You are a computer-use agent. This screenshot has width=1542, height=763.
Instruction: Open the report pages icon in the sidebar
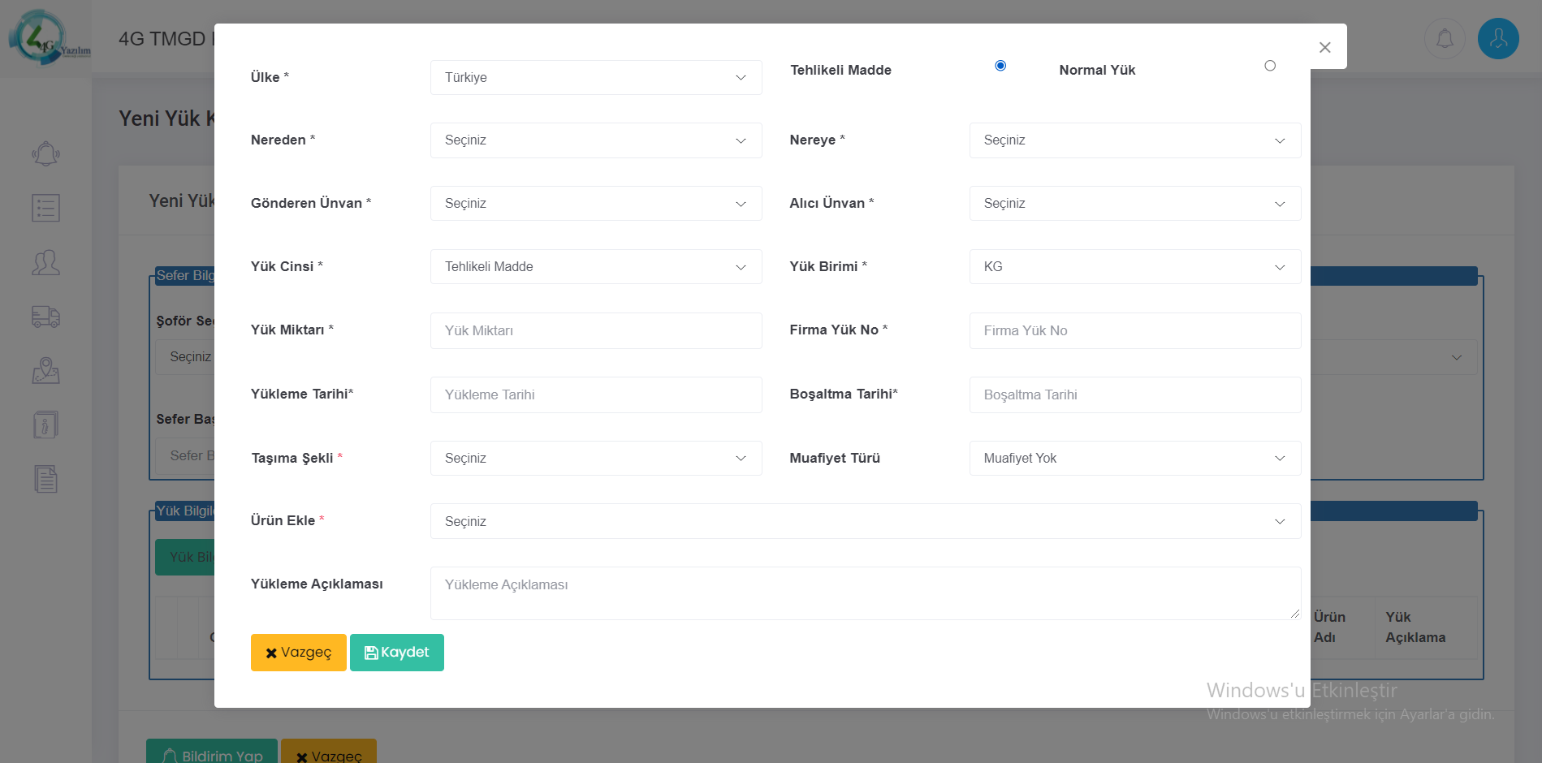click(x=46, y=479)
